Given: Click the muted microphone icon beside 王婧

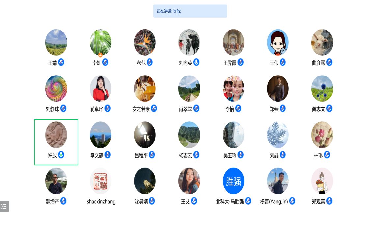Looking at the screenshot, I should coord(61,62).
